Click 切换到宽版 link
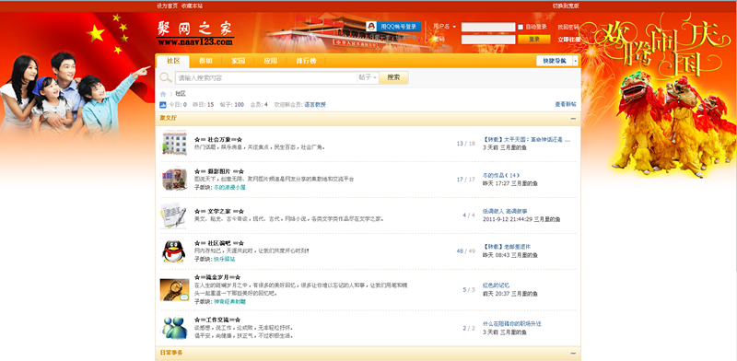The height and width of the screenshot is (361, 737). click(566, 6)
